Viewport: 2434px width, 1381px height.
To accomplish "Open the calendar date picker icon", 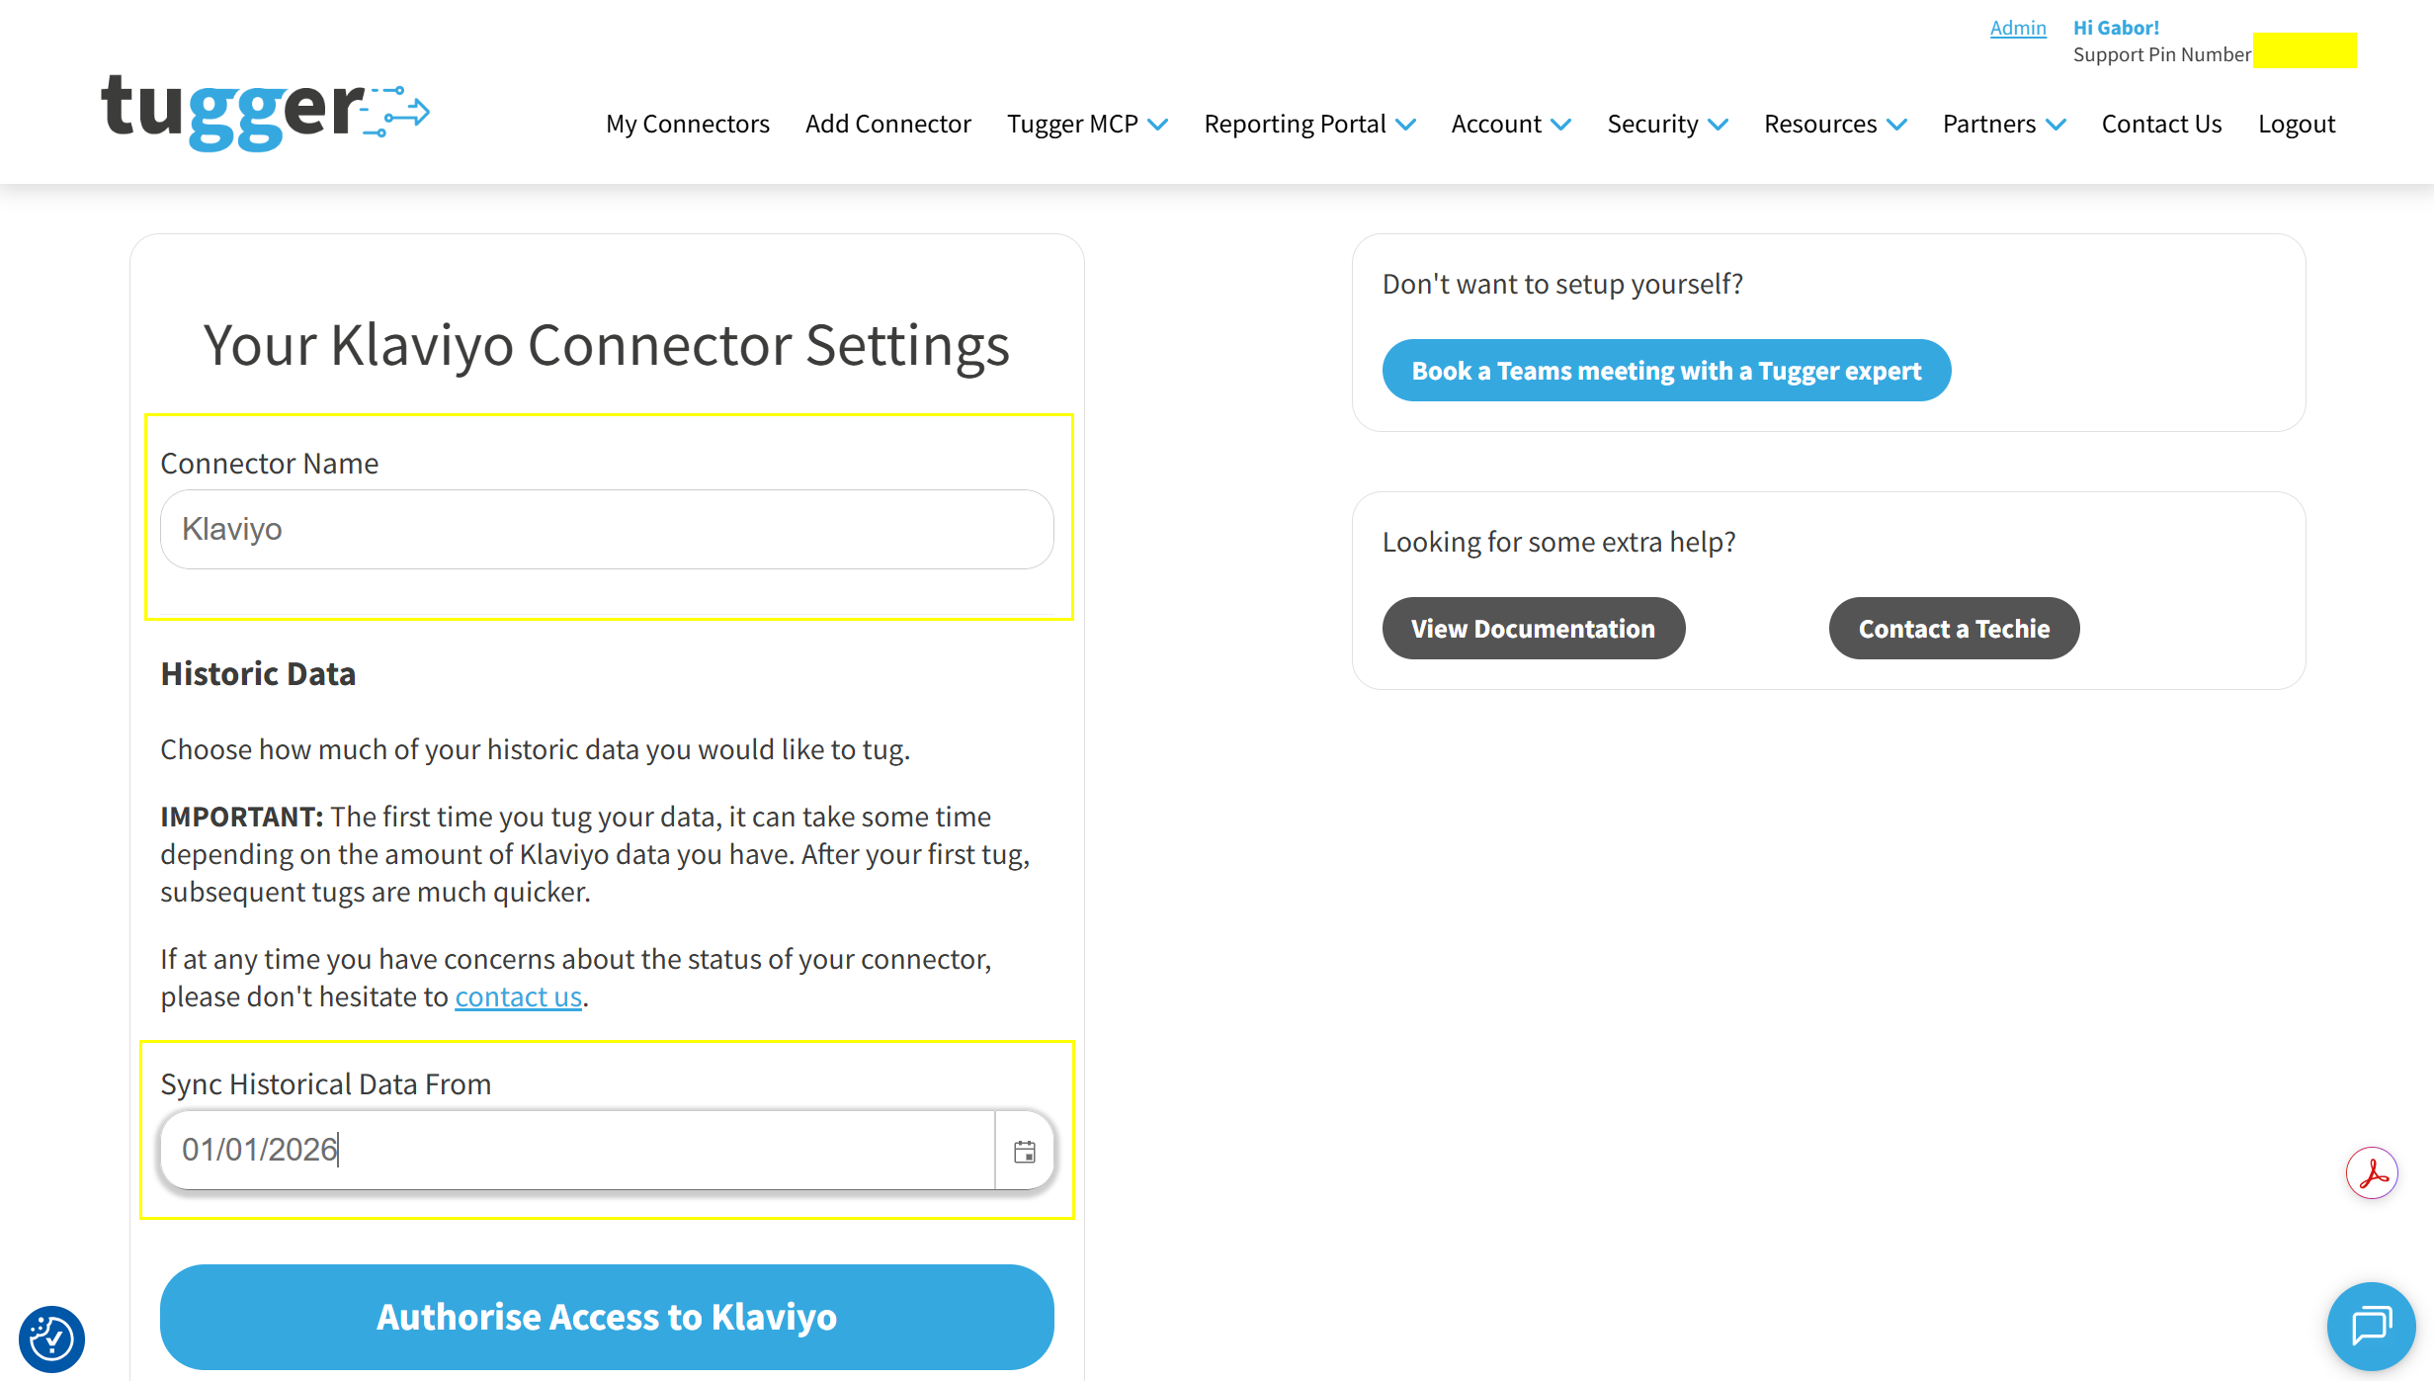I will coord(1025,1152).
